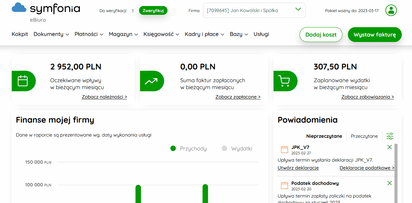The image size is (412, 203).
Task: Click the calendar icon beside Podatek dochodowy
Action: click(284, 185)
